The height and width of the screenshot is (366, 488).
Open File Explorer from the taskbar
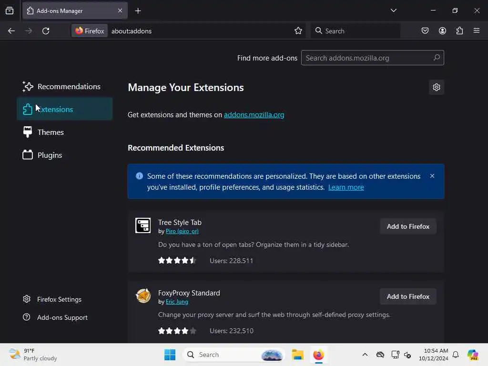(x=297, y=355)
